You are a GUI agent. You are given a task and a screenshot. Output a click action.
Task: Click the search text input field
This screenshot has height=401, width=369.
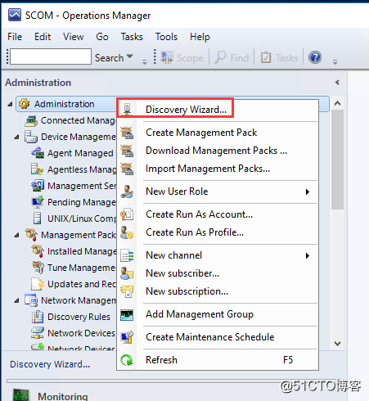point(51,56)
